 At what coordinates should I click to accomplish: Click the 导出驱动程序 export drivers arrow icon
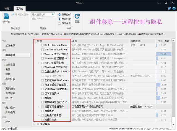pos(13,15)
